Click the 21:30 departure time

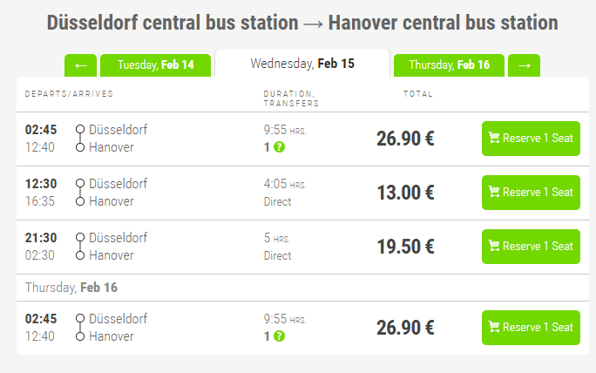(41, 238)
